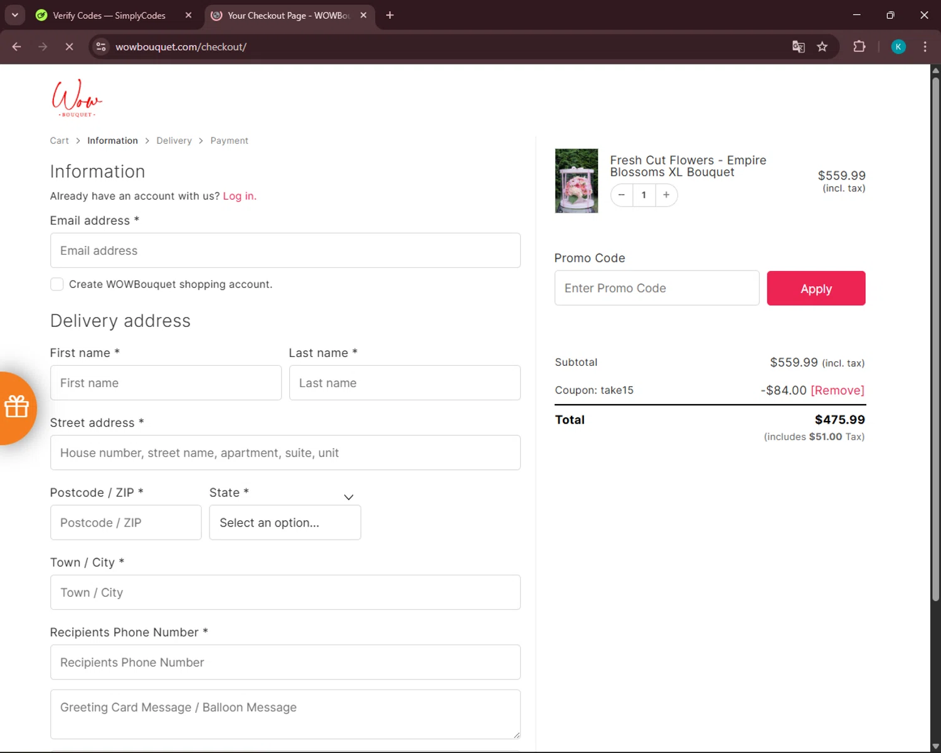
Task: Select Delivery breadcrumb step
Action: tap(174, 141)
